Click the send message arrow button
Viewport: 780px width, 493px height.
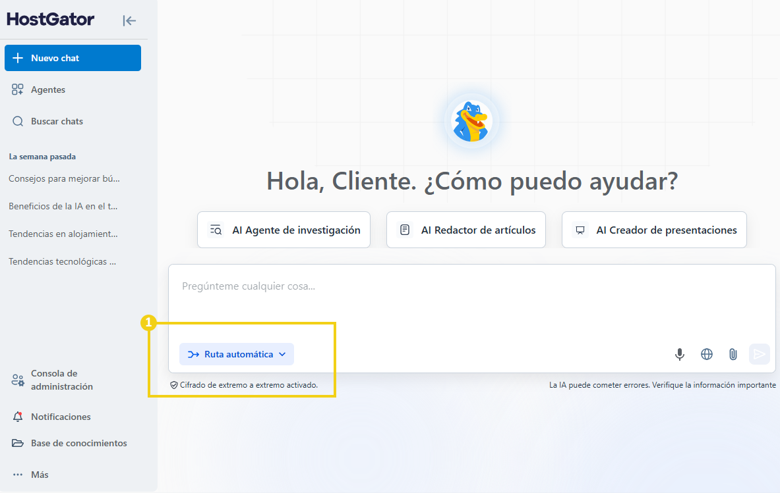pos(760,354)
